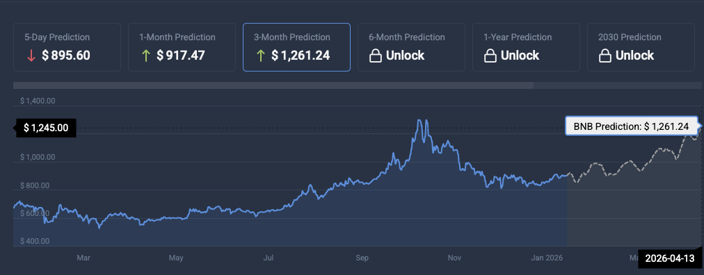
Task: Open the locked 1-Year Prediction card
Action: click(526, 47)
